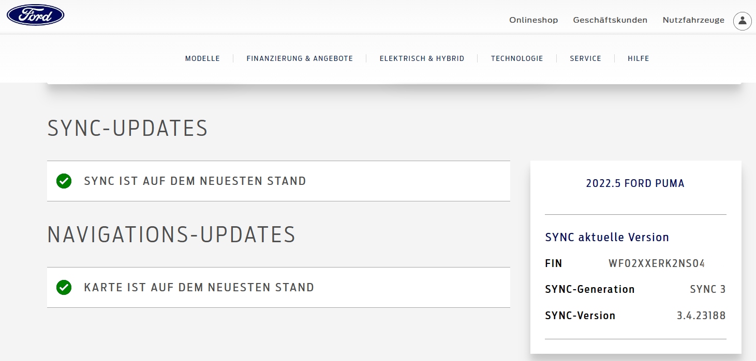756x361 pixels.
Task: Click the 'SYNC ist auf dem neuesten Stand' row
Action: click(278, 181)
